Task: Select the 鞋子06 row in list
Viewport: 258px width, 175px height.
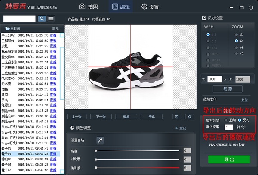Action: 30,165
